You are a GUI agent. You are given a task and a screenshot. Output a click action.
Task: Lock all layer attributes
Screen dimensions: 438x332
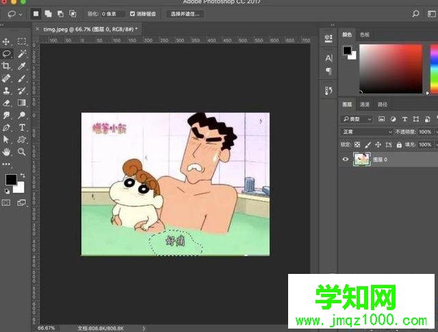tap(399, 144)
